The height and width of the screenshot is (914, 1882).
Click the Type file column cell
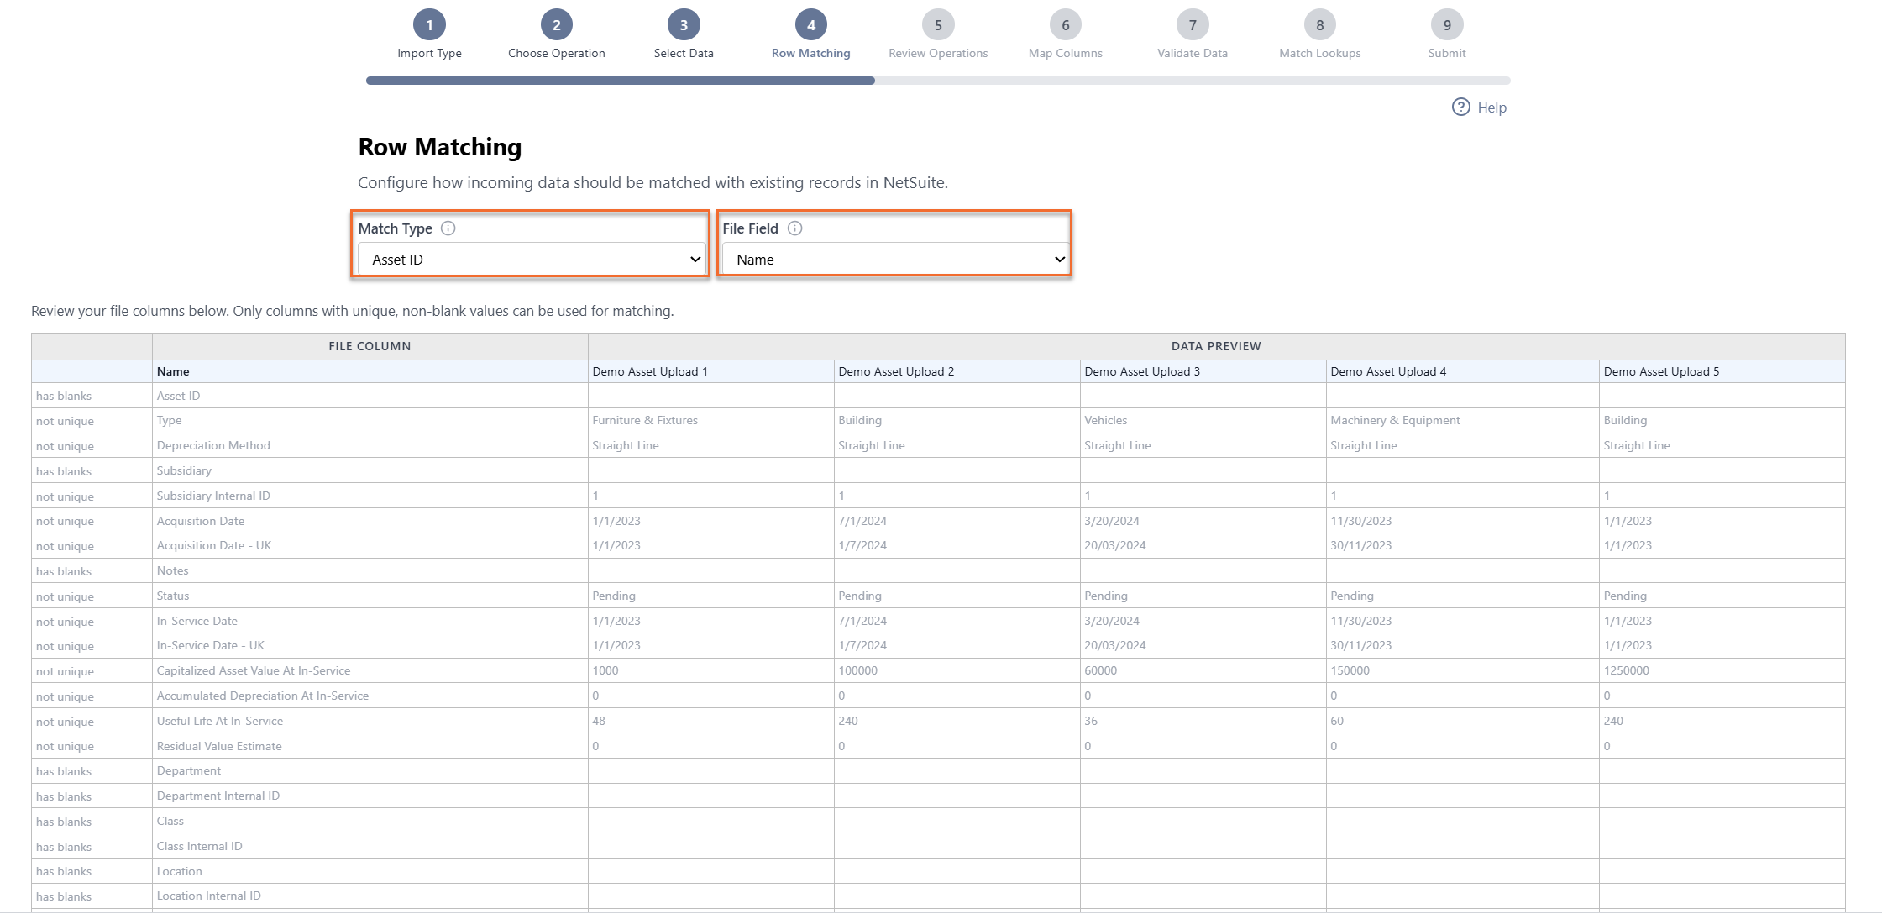[370, 421]
